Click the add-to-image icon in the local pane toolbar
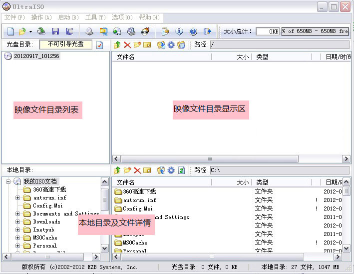The image size is (354, 274). (161, 170)
